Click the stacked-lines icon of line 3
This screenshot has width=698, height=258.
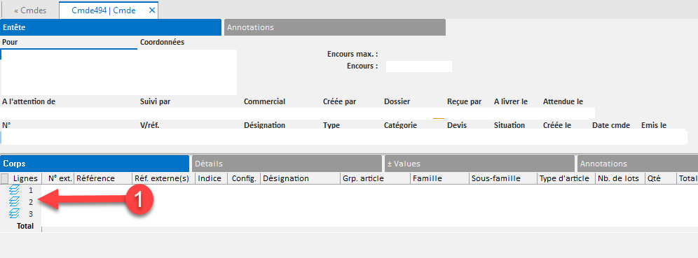[15, 213]
